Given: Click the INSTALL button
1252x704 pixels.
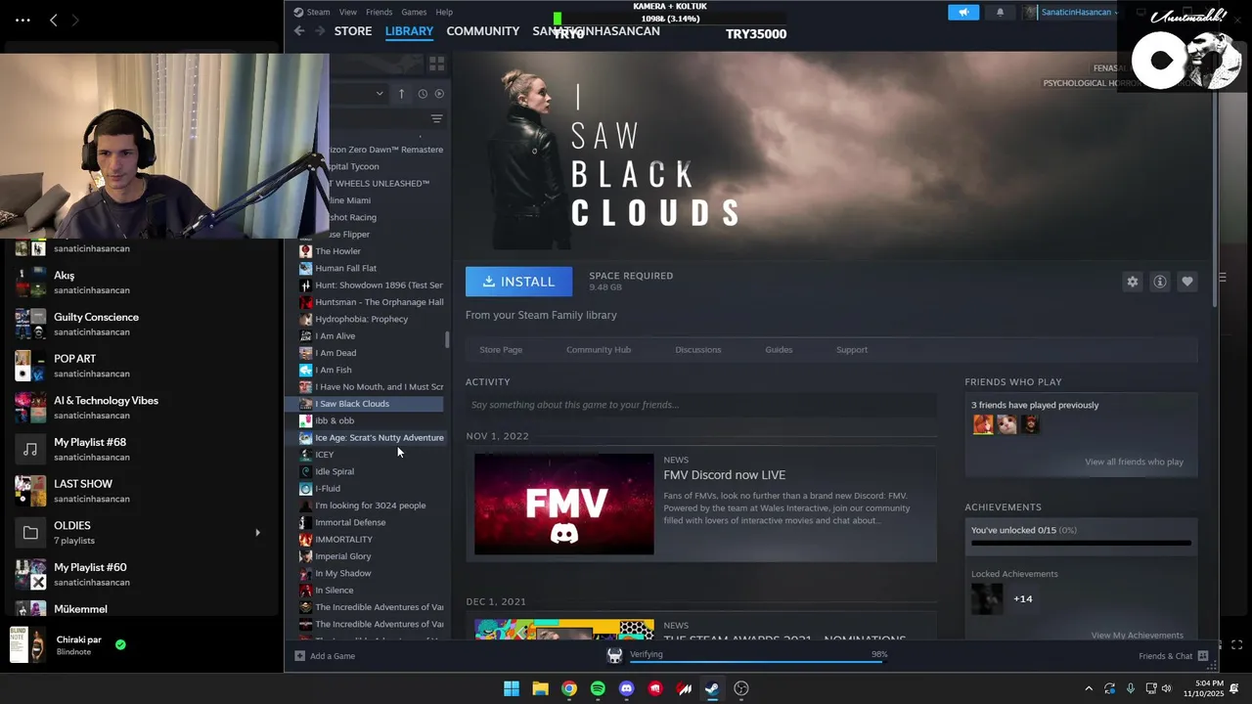Looking at the screenshot, I should coord(518,282).
